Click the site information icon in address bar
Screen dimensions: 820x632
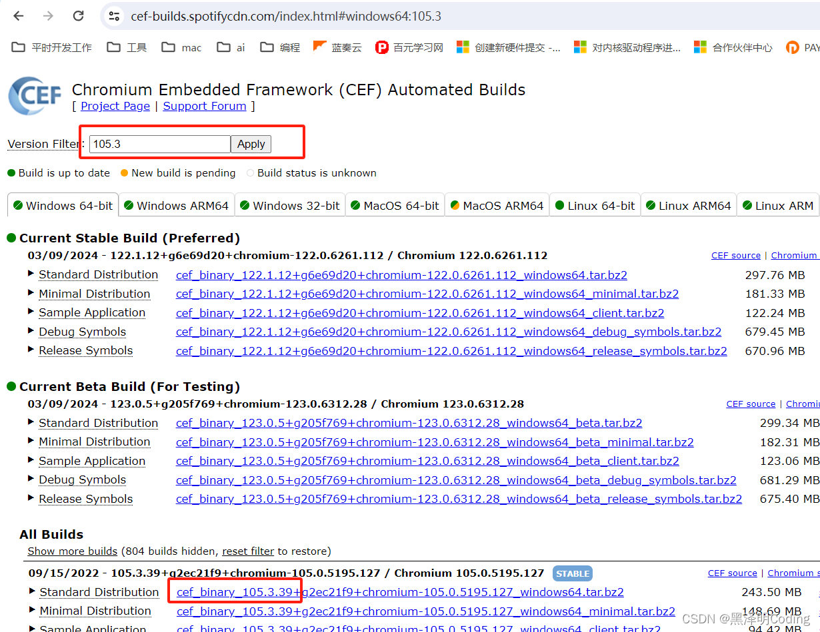(x=114, y=16)
